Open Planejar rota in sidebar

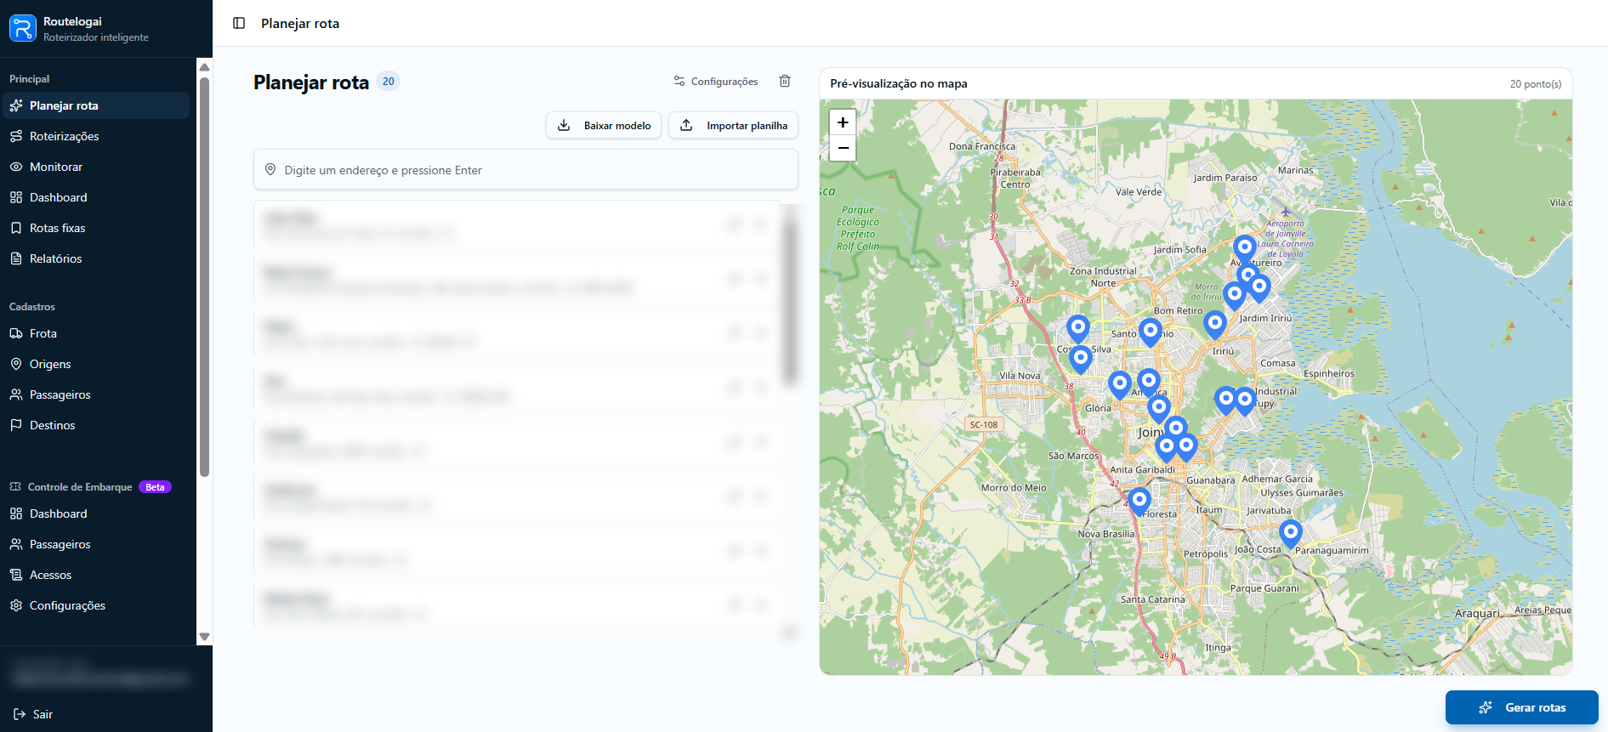pyautogui.click(x=95, y=105)
